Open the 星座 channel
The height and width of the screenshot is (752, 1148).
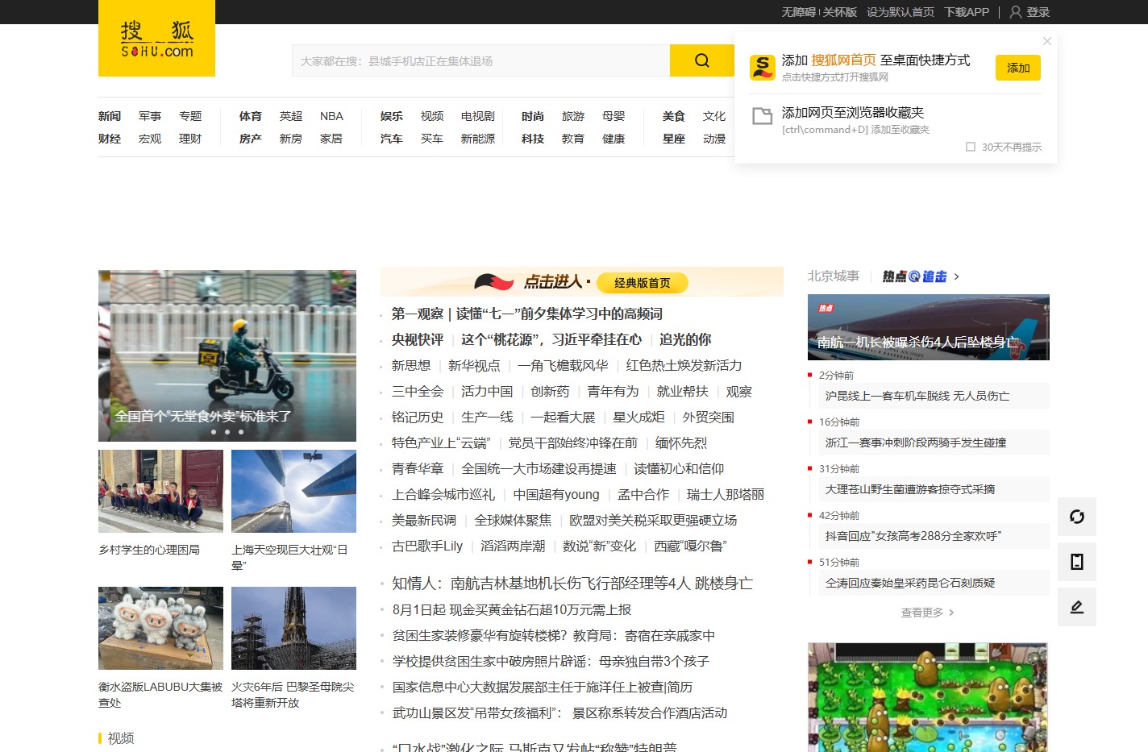click(674, 139)
